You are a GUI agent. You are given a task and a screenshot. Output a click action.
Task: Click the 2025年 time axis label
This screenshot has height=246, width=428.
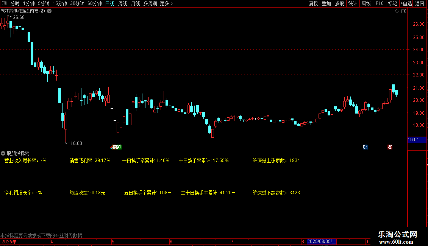click(9, 242)
